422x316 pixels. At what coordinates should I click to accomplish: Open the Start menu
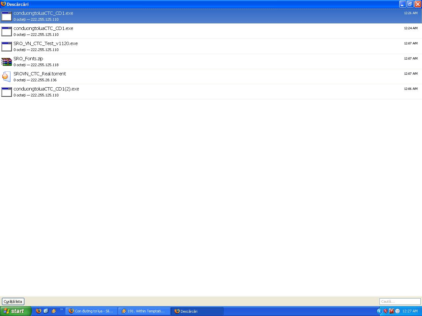pos(15,311)
